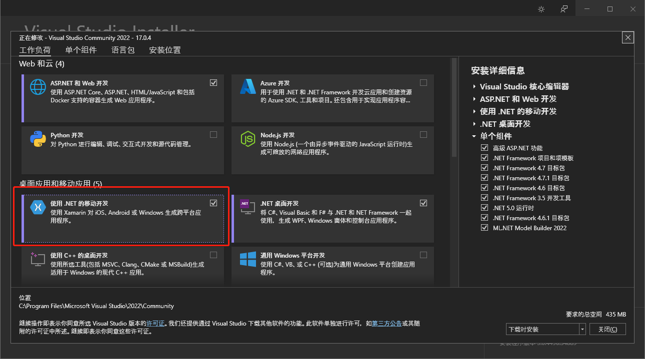
Task: Expand 使用 .NET 的移动开发 install details
Action: point(474,111)
